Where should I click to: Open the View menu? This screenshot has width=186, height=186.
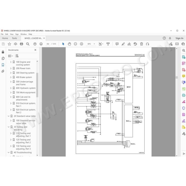coord(12,34)
